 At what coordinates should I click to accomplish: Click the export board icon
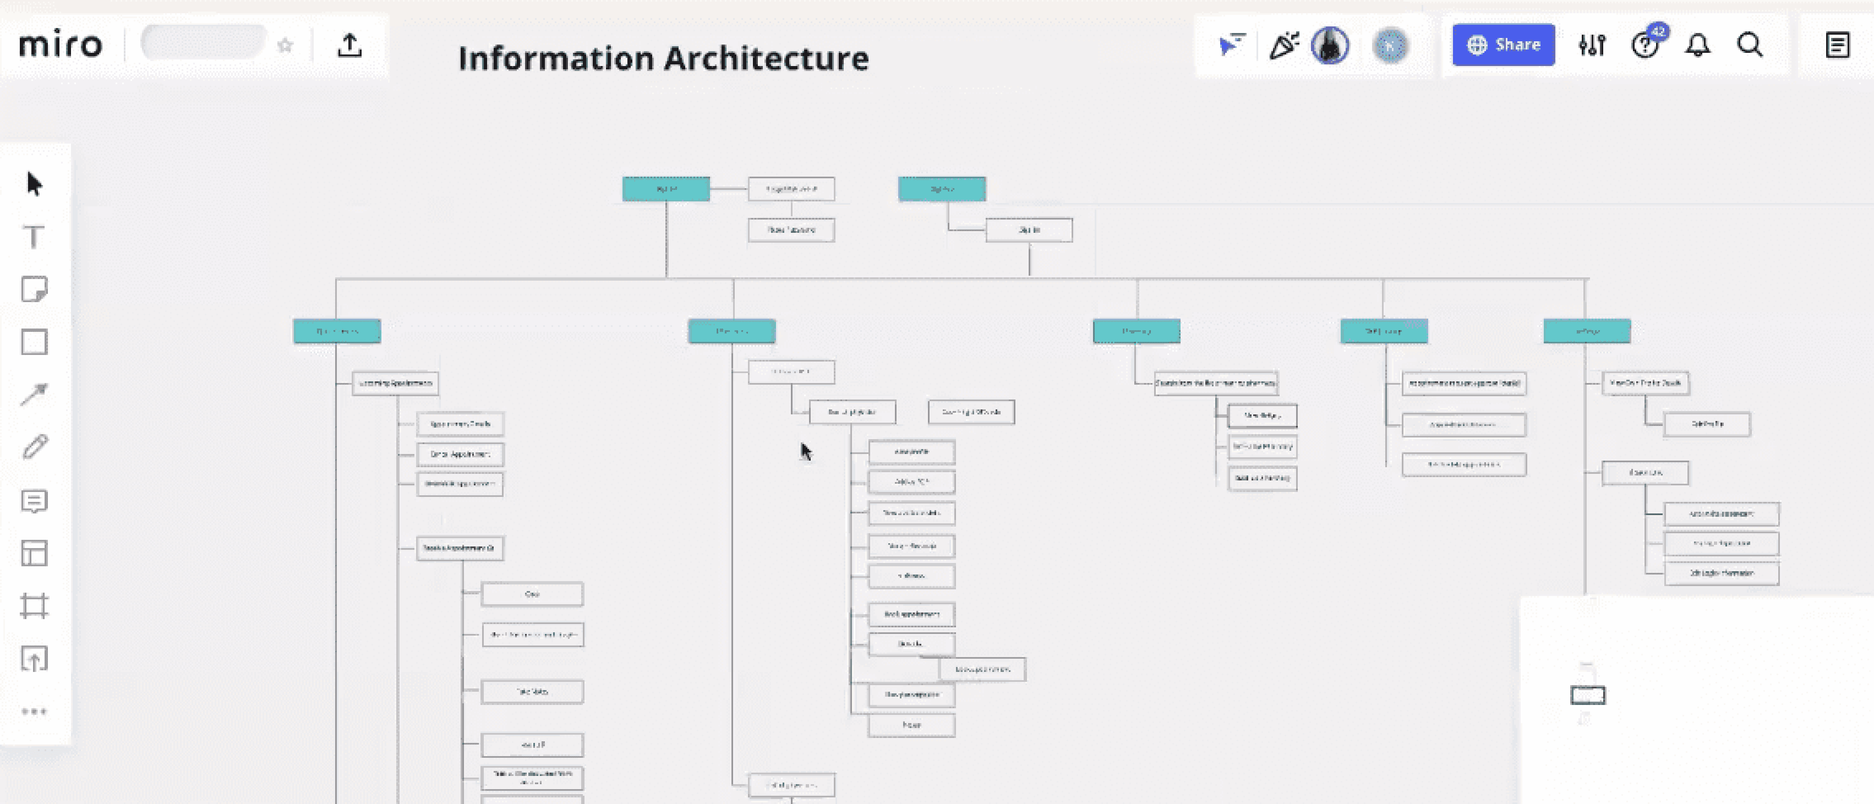point(350,46)
